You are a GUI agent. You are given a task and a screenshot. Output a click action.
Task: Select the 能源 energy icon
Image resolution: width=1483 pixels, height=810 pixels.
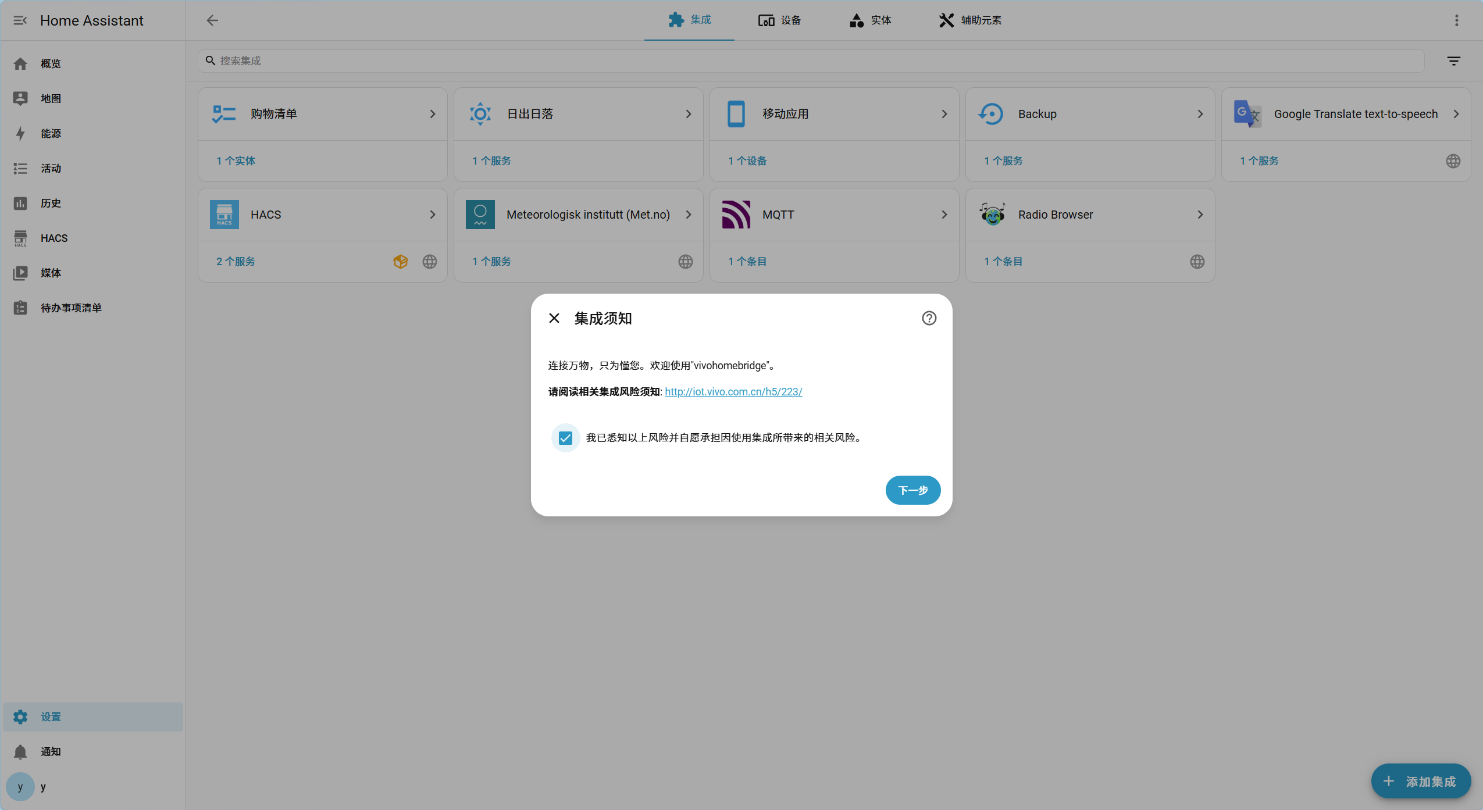point(20,133)
